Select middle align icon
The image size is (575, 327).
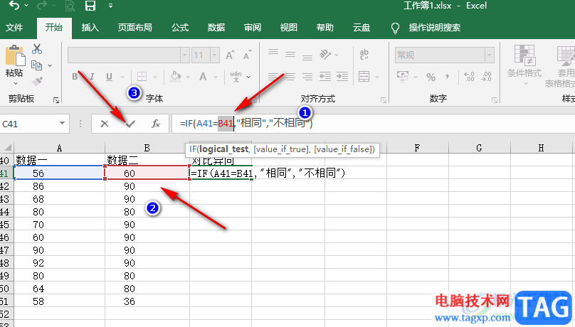pyautogui.click(x=290, y=55)
